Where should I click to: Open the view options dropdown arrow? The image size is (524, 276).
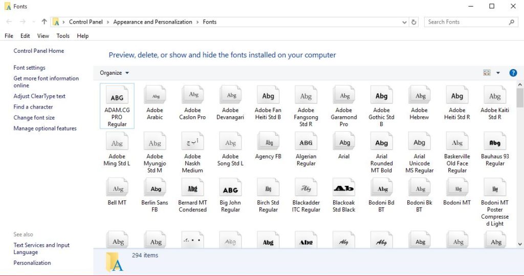[498, 73]
